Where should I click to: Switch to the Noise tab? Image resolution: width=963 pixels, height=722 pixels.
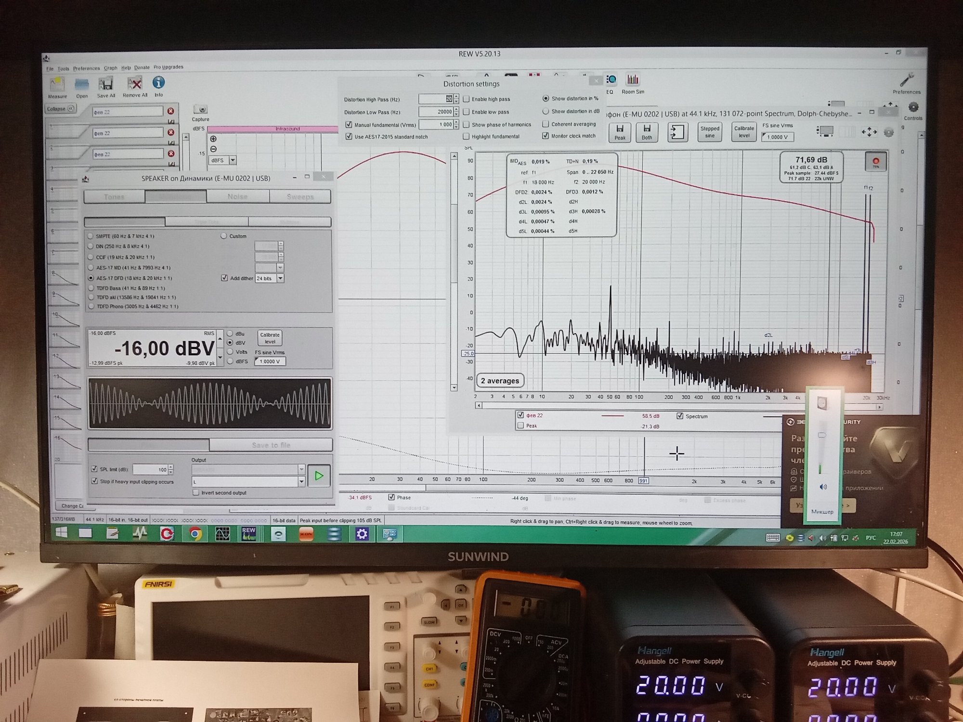coord(237,196)
